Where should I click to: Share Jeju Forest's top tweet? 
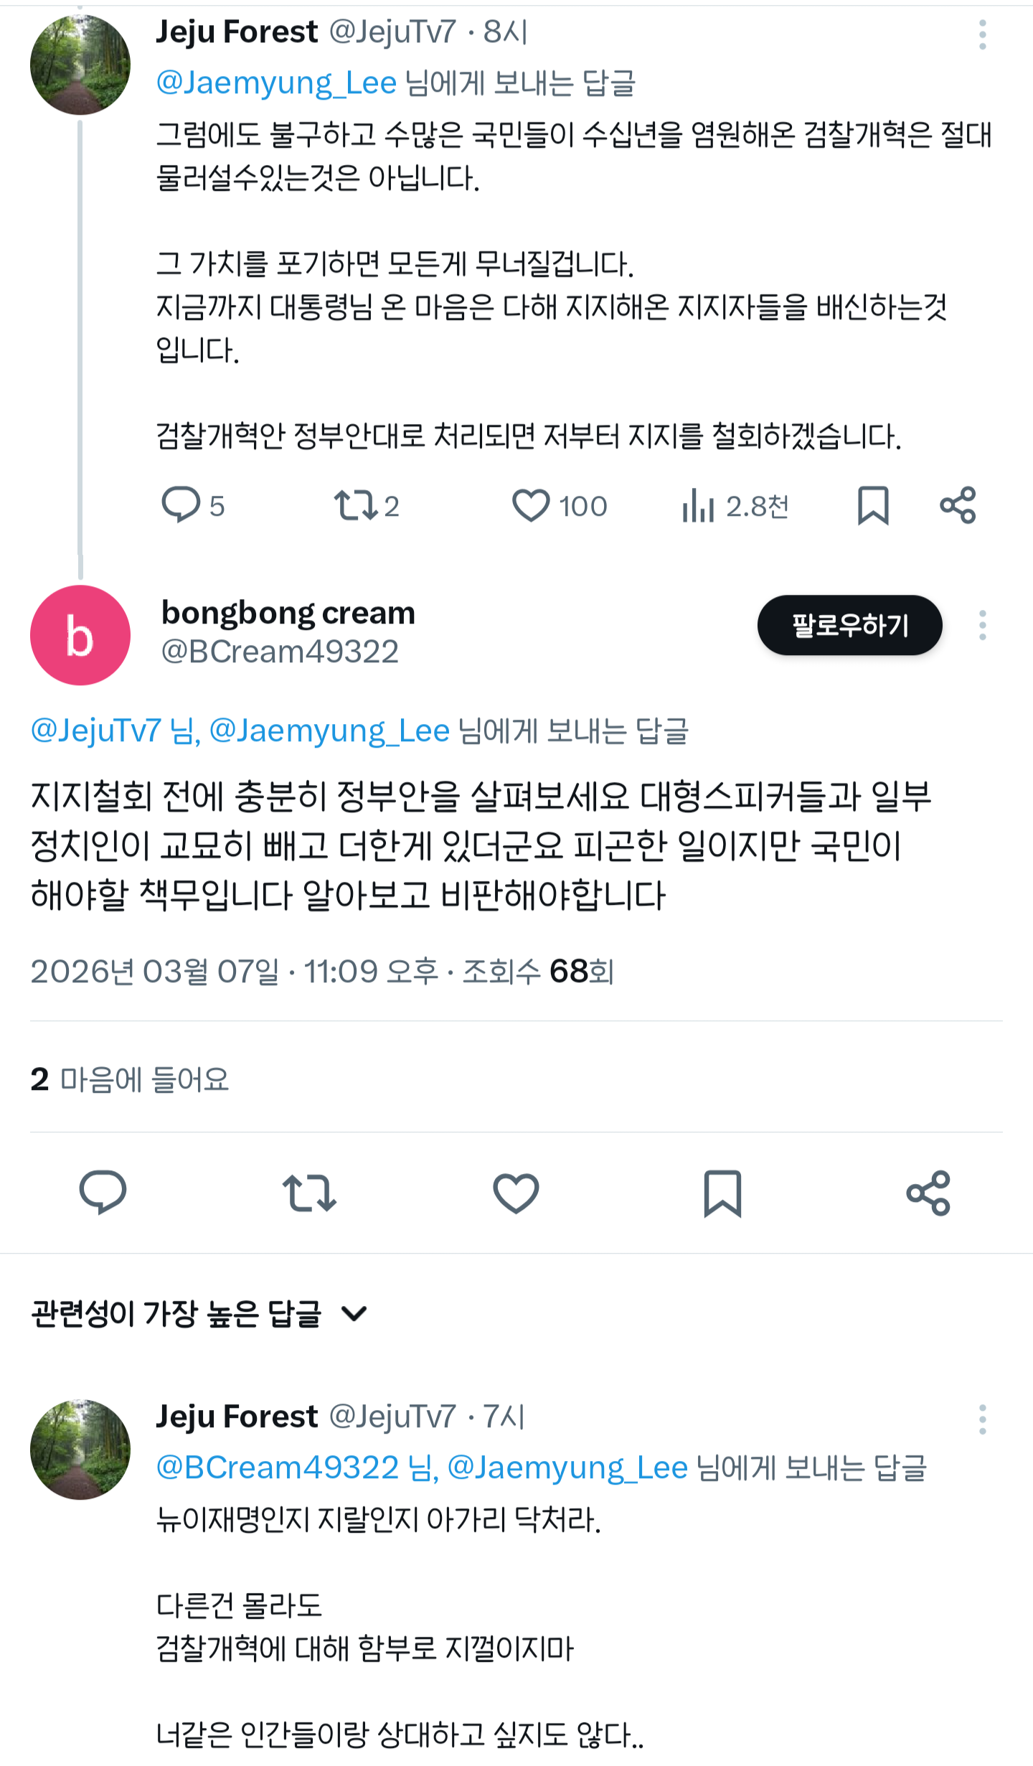tap(958, 505)
